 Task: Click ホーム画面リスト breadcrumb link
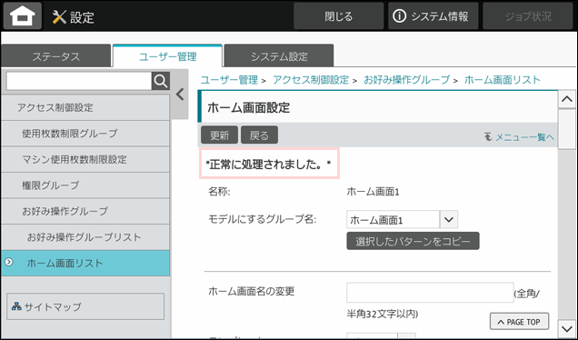coord(502,80)
